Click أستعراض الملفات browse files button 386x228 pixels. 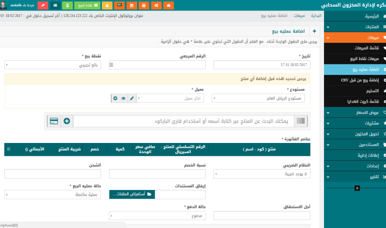tap(131, 194)
